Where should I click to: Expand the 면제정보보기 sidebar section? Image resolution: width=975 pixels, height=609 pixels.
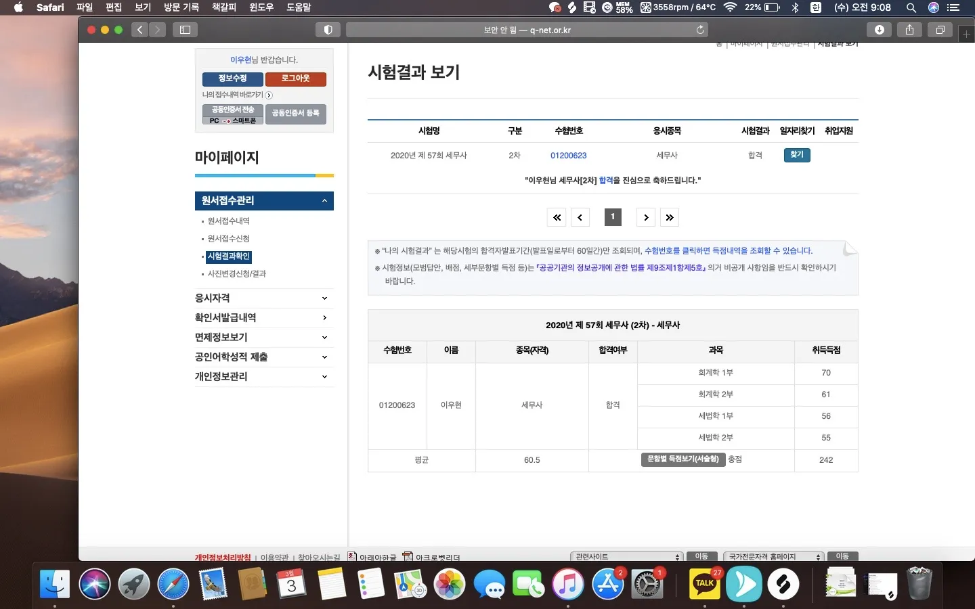(x=264, y=338)
